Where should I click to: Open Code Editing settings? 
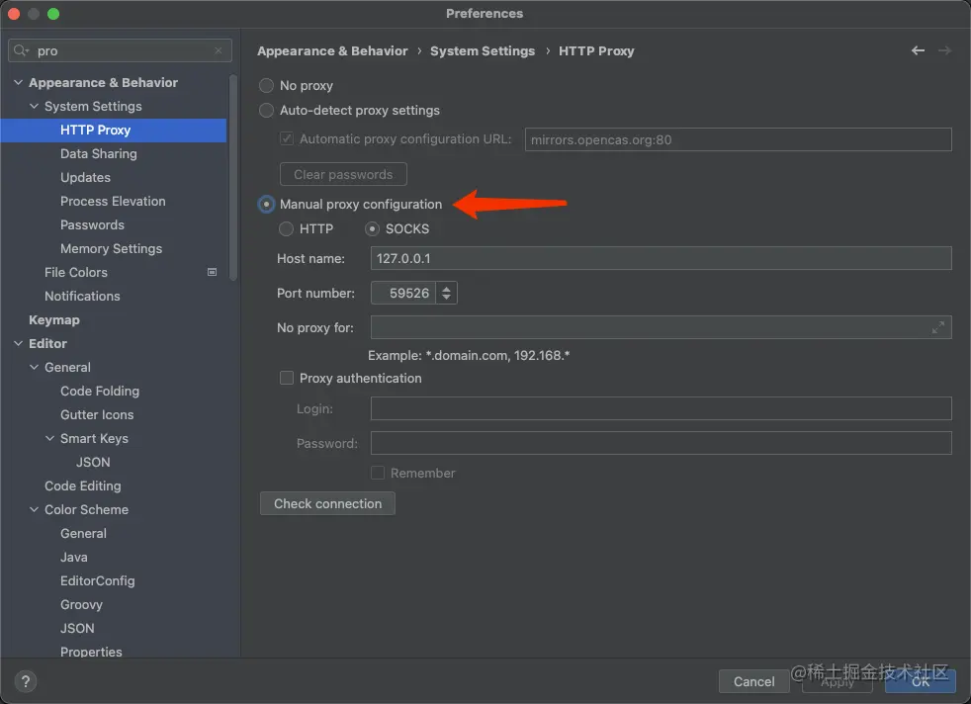[83, 486]
